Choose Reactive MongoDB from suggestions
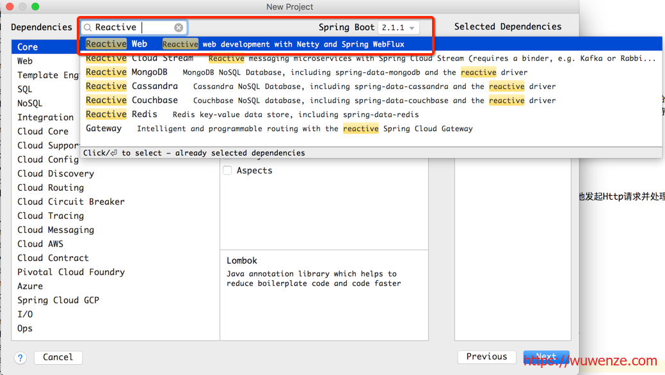This screenshot has height=375, width=665. [371, 72]
